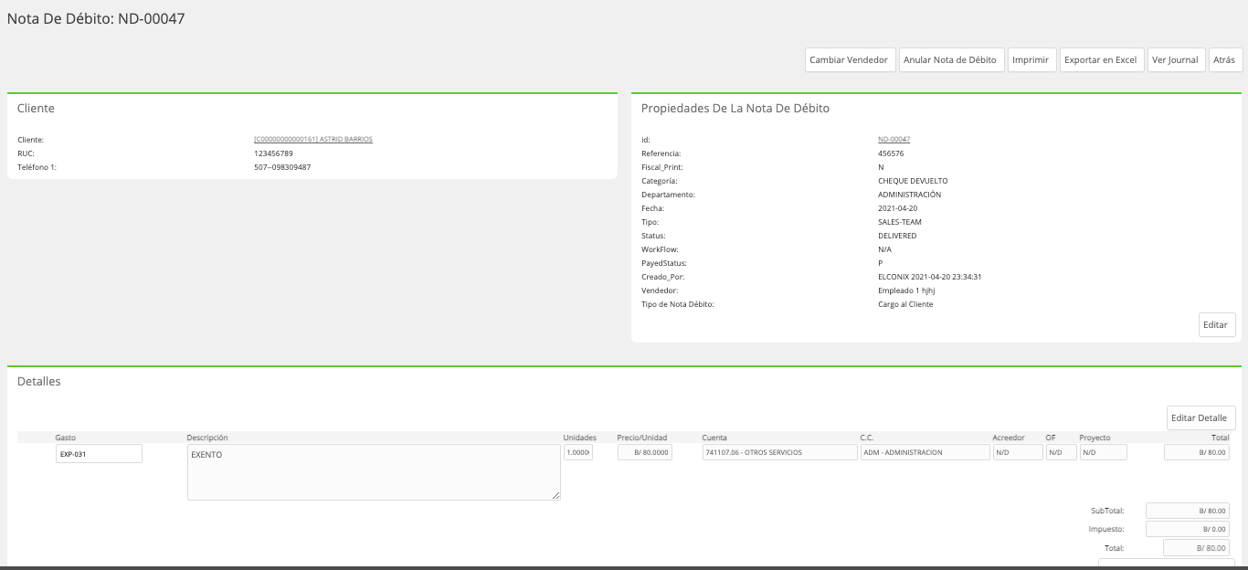Click the SubTotal amount field
The width and height of the screenshot is (1248, 570).
pyautogui.click(x=1188, y=511)
